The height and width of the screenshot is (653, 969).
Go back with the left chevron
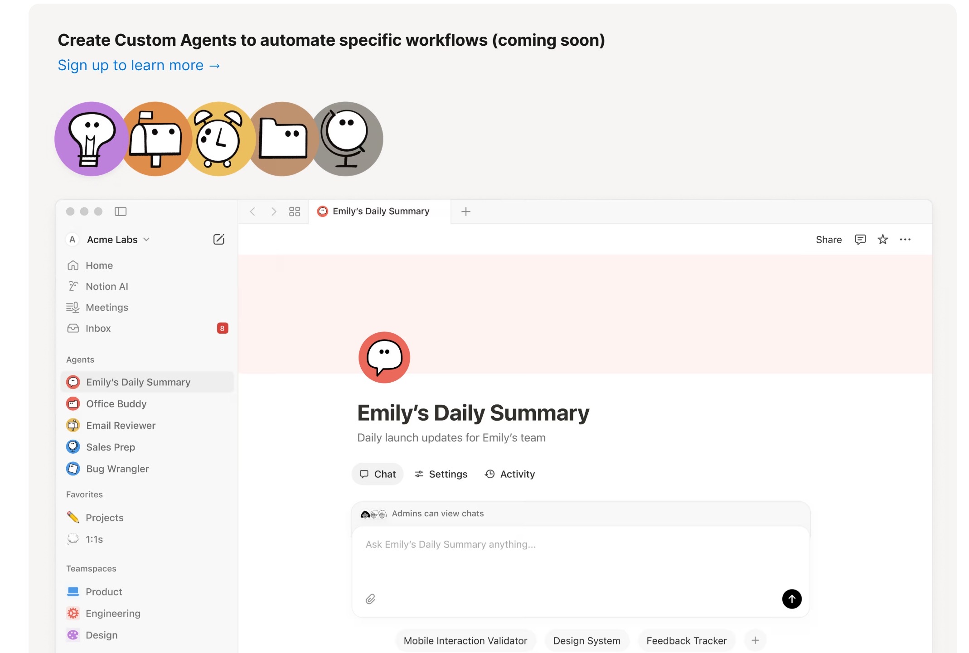253,211
